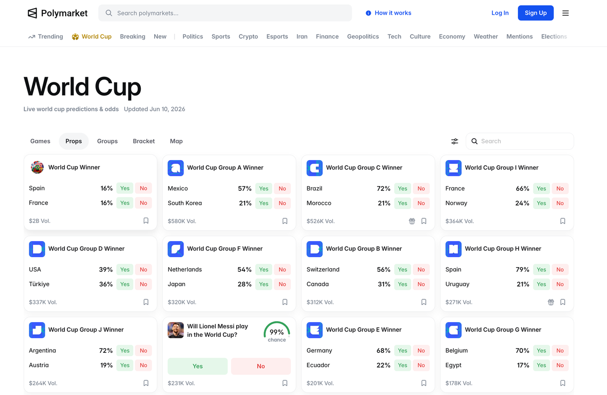This screenshot has height=395, width=607.
Task: Click the gift icon on Group H Winner card
Action: 551,302
